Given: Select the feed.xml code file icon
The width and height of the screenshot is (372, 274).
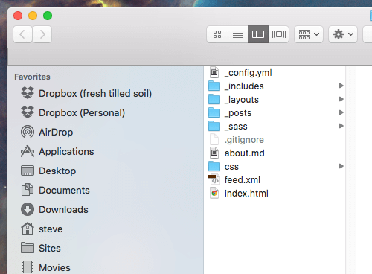Looking at the screenshot, I should 214,179.
